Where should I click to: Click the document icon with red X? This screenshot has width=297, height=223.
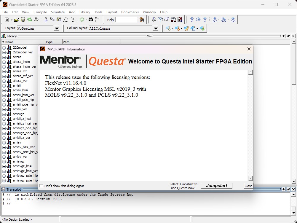pyautogui.click(x=180, y=20)
